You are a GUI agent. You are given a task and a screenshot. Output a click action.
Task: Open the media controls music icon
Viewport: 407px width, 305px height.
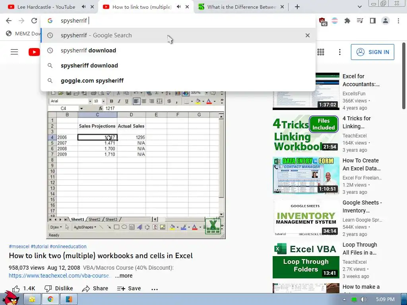click(x=360, y=21)
